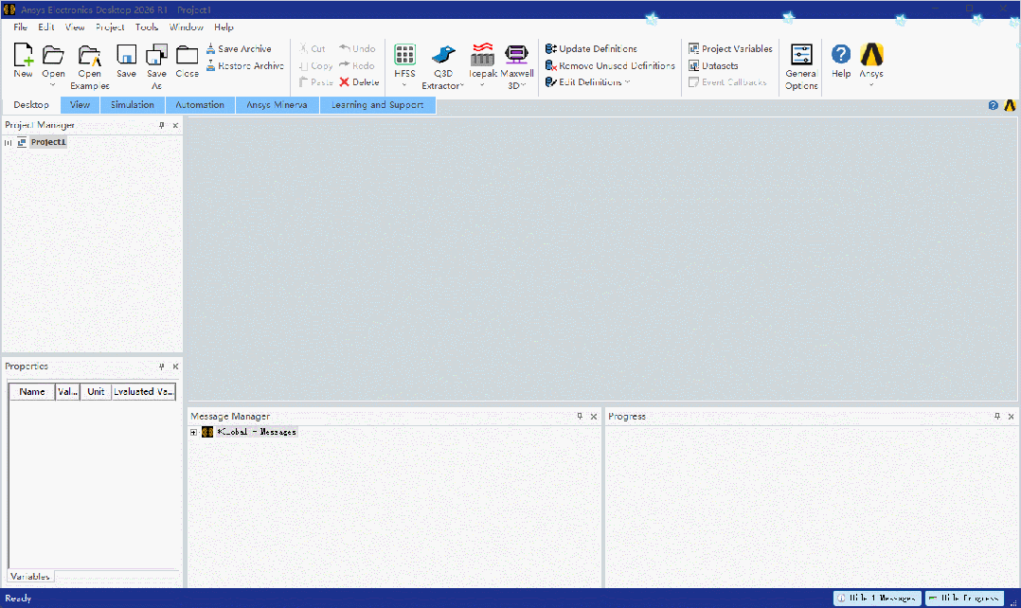Expand the Project1 tree node

pyautogui.click(x=8, y=143)
